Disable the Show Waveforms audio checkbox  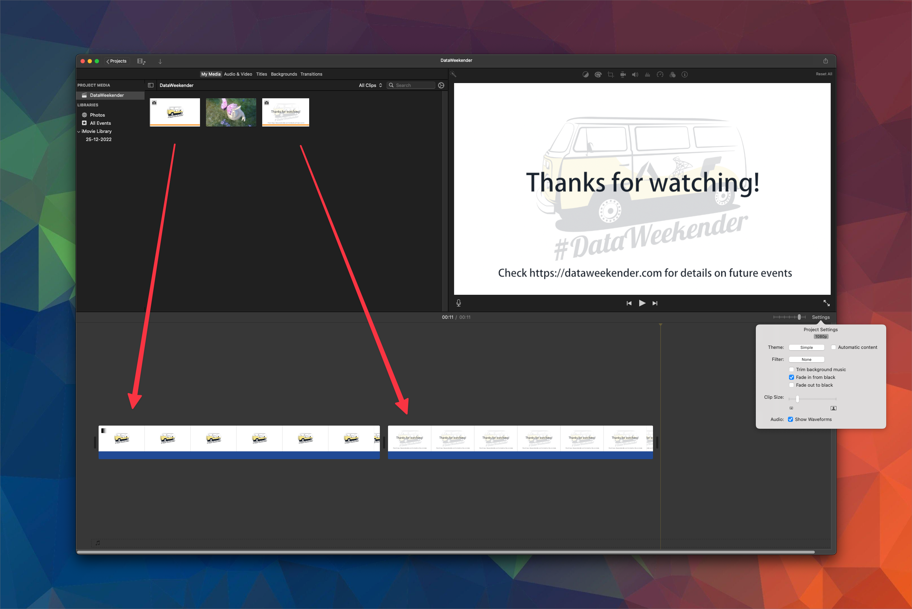(x=790, y=419)
